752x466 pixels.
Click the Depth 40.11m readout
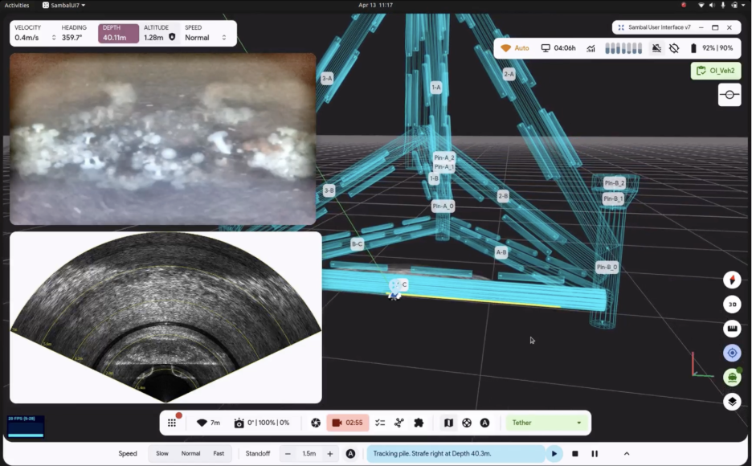point(118,33)
